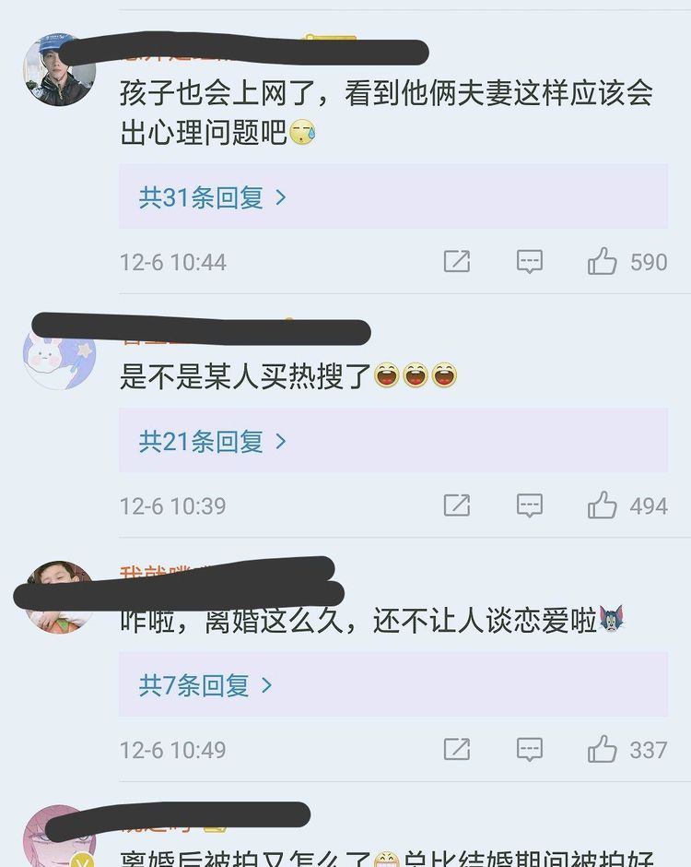Like the comment with 494 likes
This screenshot has height=867, width=691.
602,505
